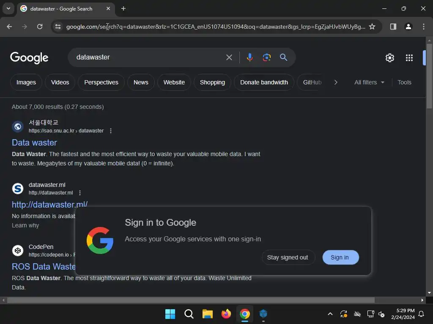
Task: Go back to the previous page
Action: [x=9, y=27]
